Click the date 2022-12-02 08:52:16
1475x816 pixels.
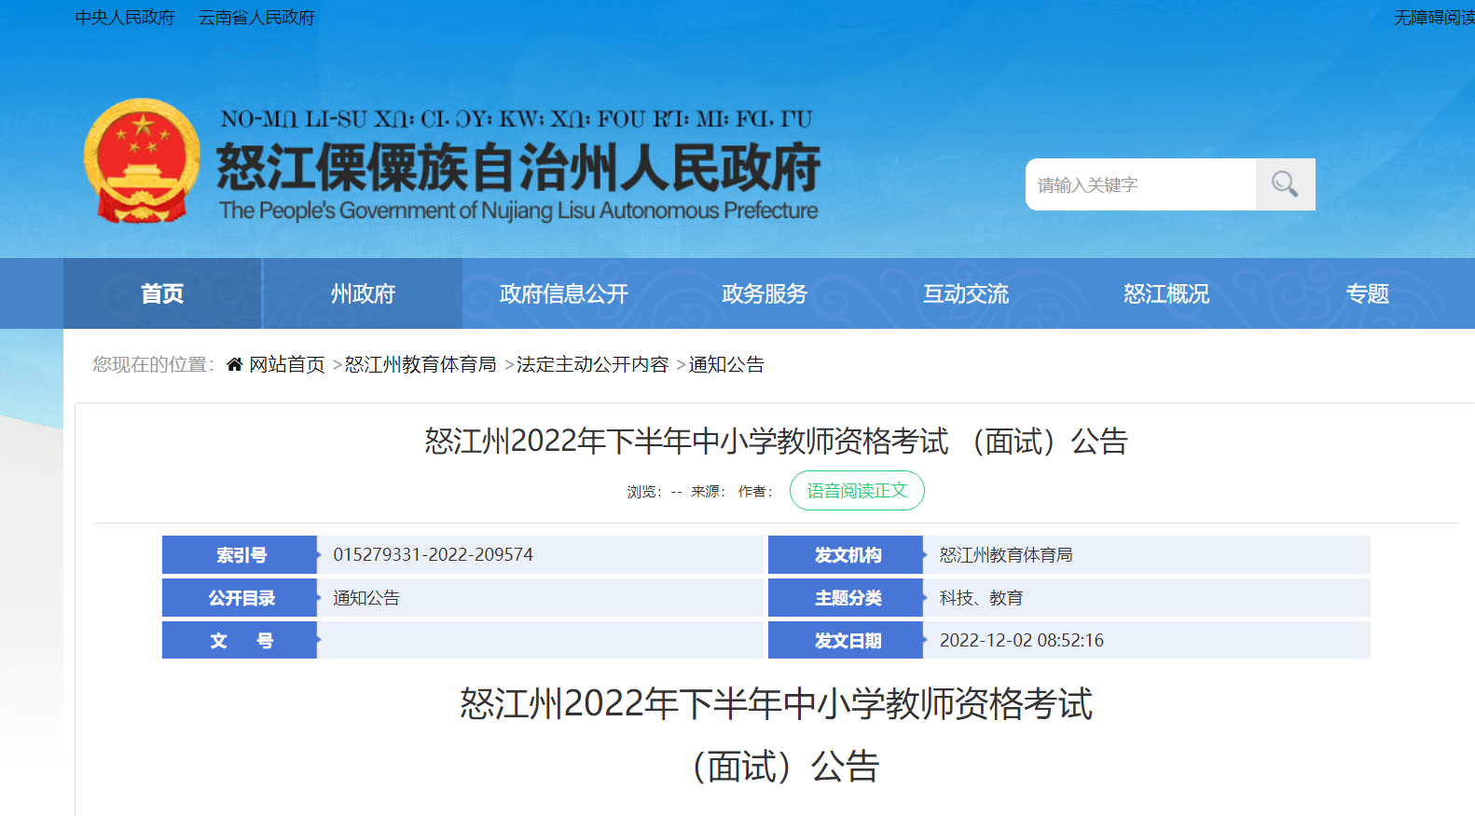tap(1022, 640)
